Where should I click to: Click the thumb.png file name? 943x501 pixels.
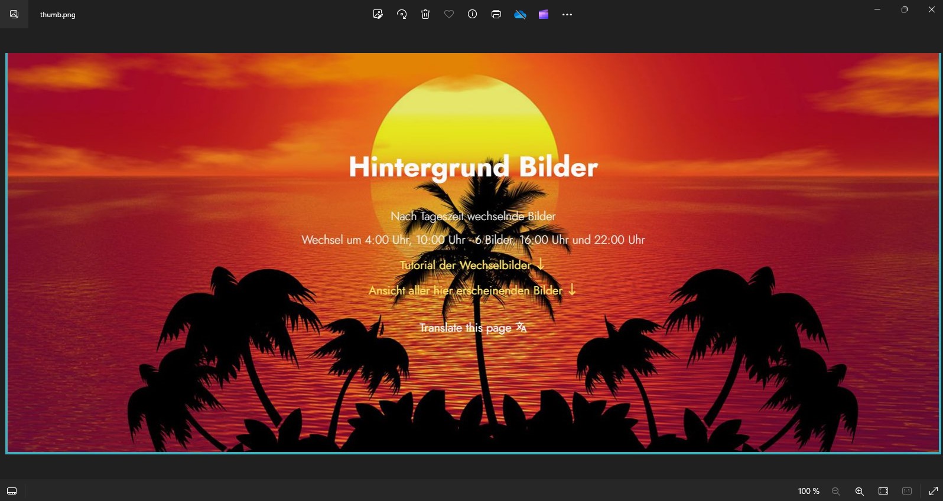[x=58, y=15]
